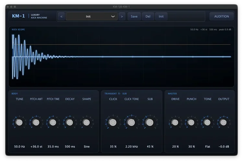The height and width of the screenshot is (162, 243).
Task: Click the 45 % sub value
Action: (x=150, y=146)
